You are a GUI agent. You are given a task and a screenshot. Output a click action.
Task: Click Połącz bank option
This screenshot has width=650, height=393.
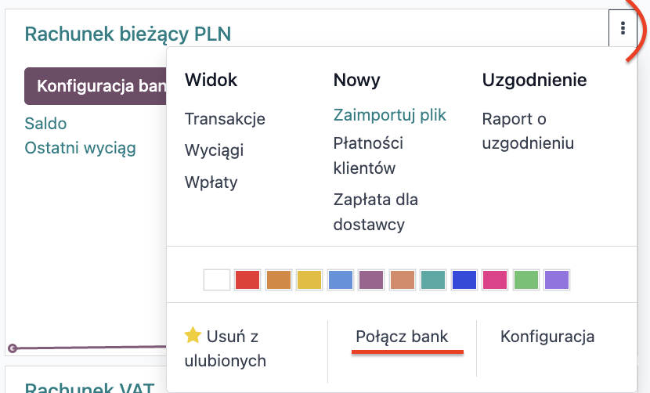pos(402,337)
